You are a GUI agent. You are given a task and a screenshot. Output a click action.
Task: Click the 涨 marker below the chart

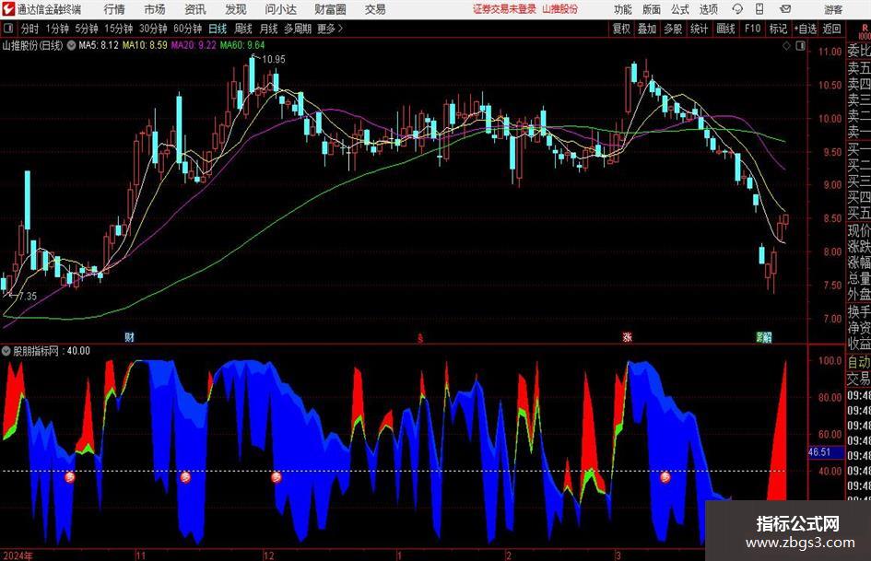click(627, 336)
